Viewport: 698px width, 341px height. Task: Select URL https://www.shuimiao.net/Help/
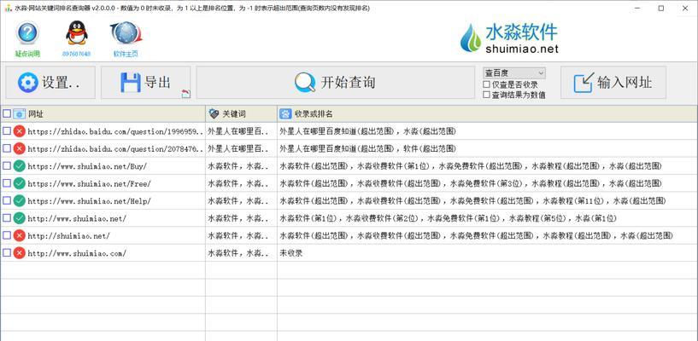tap(89, 201)
